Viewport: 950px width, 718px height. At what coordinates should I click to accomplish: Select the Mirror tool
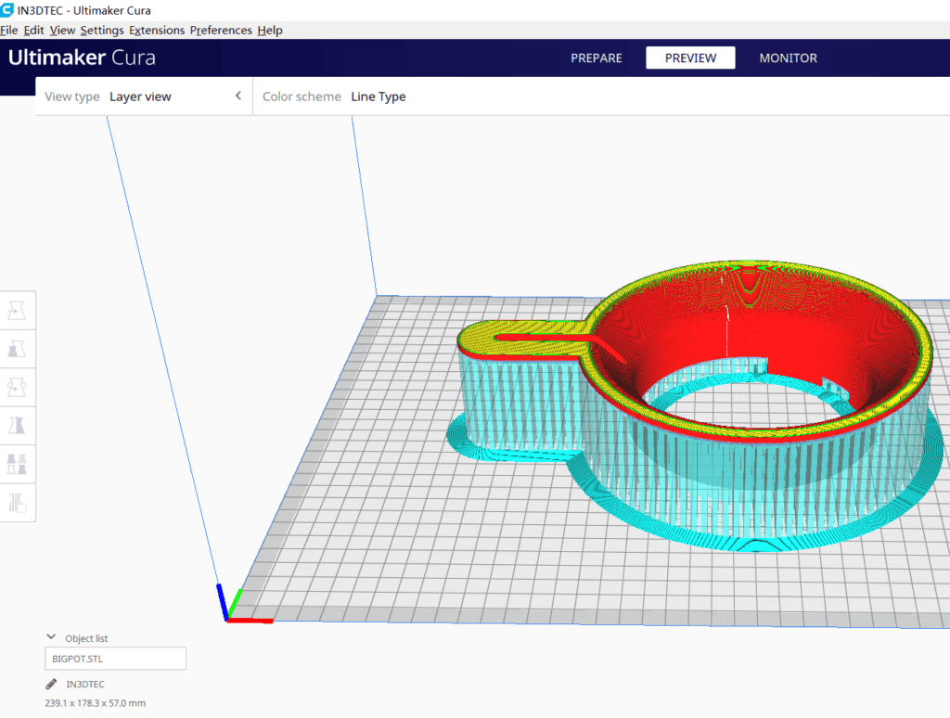[17, 426]
